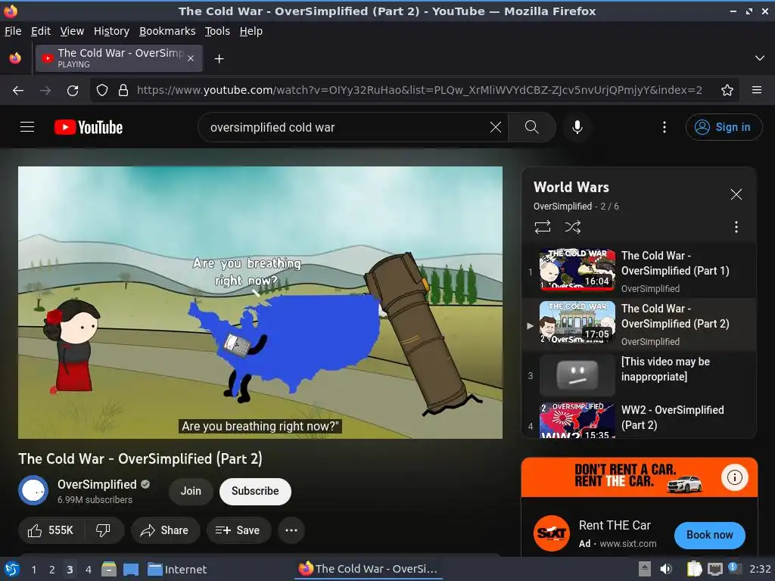Go to the YouTube home logo

[89, 127]
